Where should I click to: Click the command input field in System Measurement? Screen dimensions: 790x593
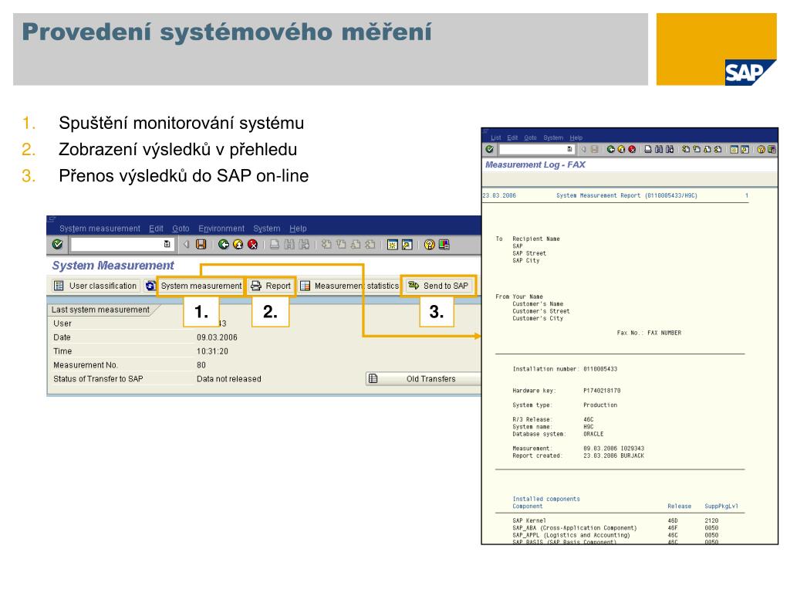pos(117,245)
